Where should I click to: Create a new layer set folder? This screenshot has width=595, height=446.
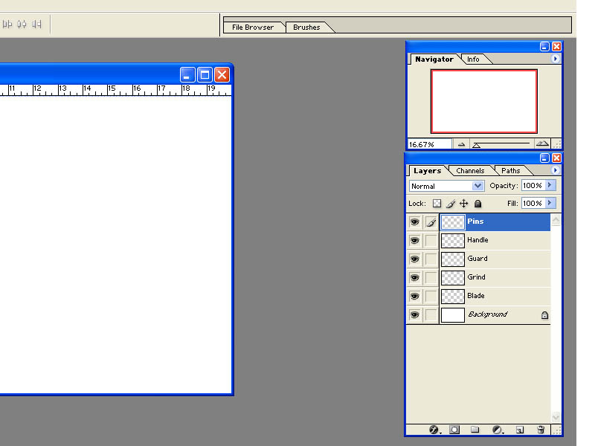tap(475, 430)
